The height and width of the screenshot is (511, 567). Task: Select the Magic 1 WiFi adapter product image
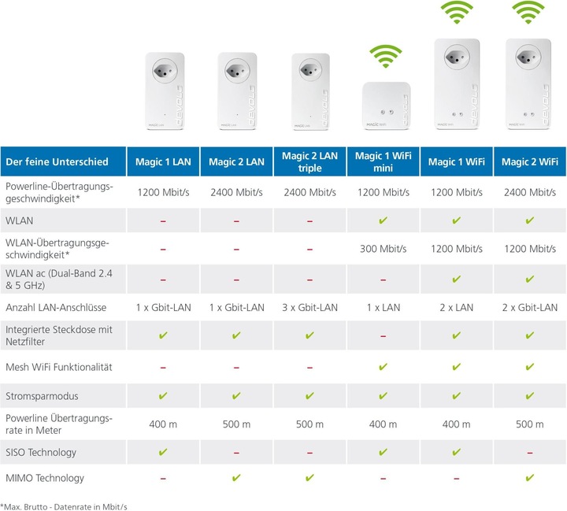(x=457, y=84)
